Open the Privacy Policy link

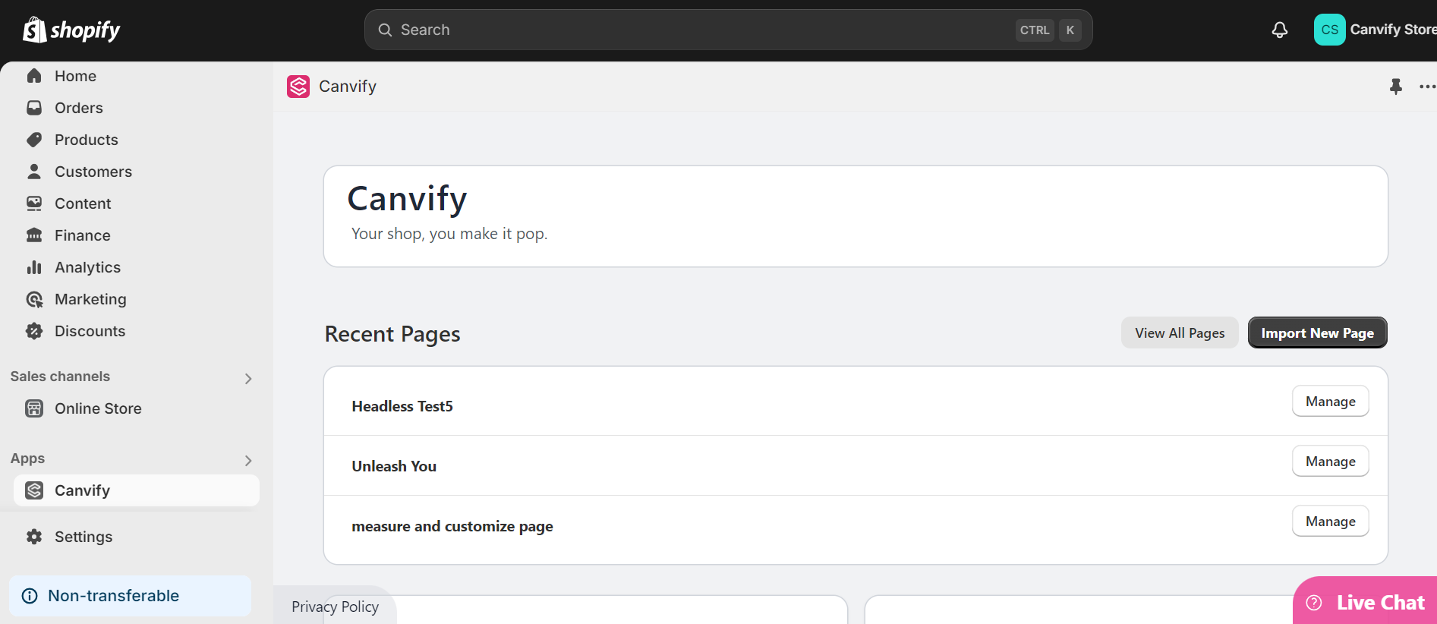coord(335,607)
